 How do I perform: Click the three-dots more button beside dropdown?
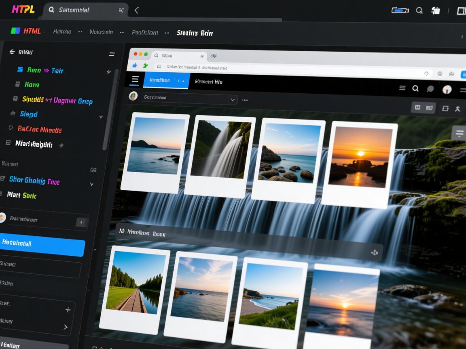pos(245,100)
